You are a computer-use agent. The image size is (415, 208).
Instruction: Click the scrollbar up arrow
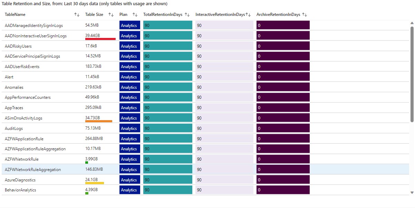[412, 23]
